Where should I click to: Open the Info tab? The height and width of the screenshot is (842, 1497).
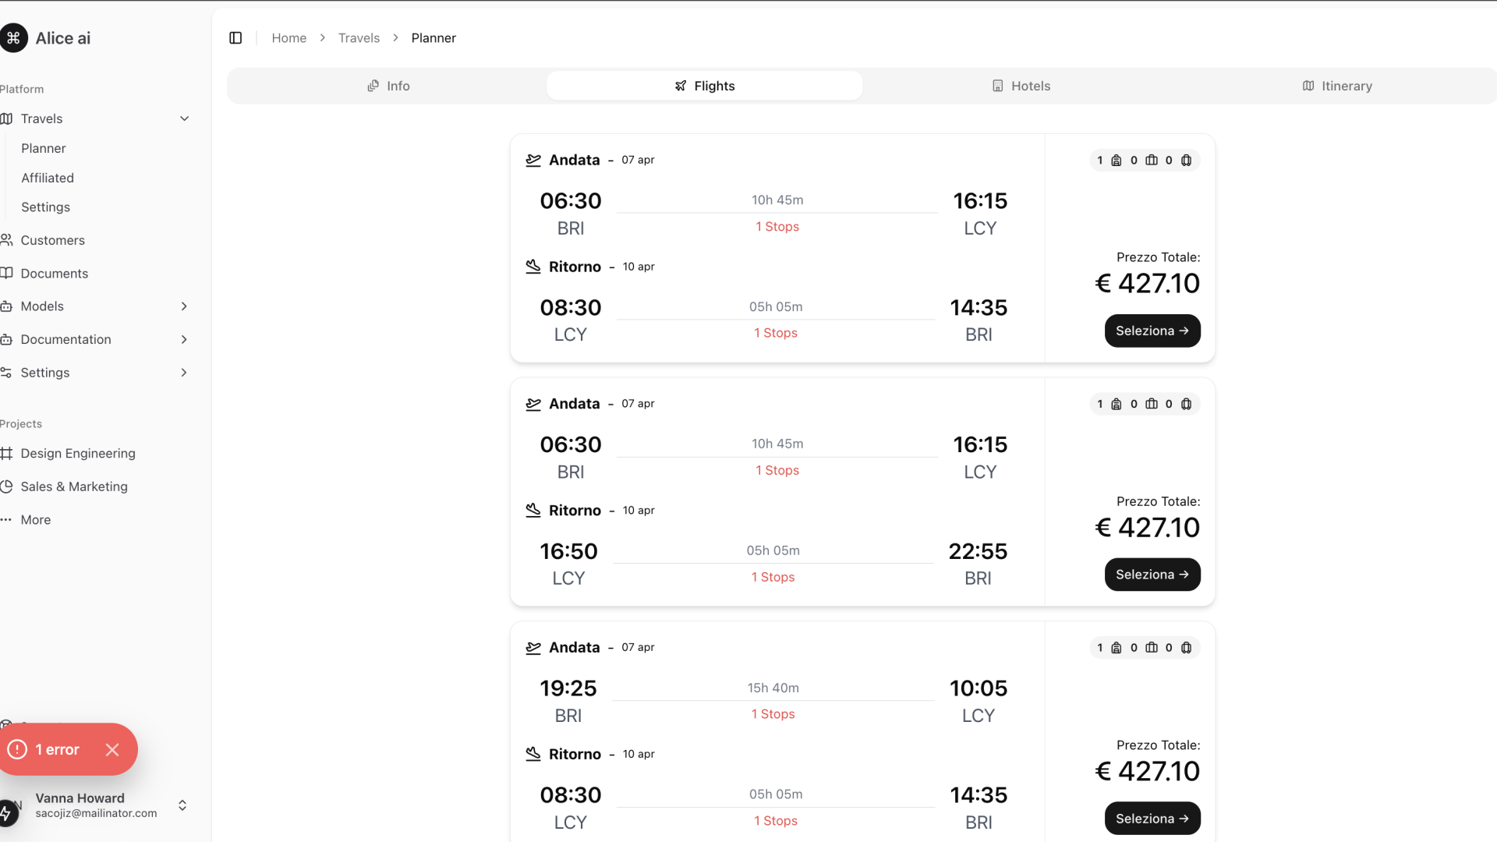point(388,86)
